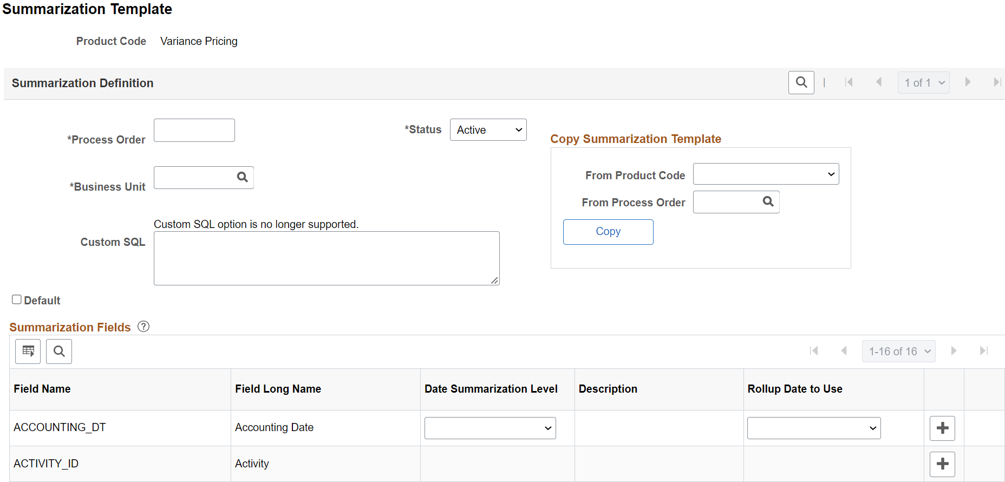
Task: Go to next Summarization Definition row
Action: (x=968, y=82)
